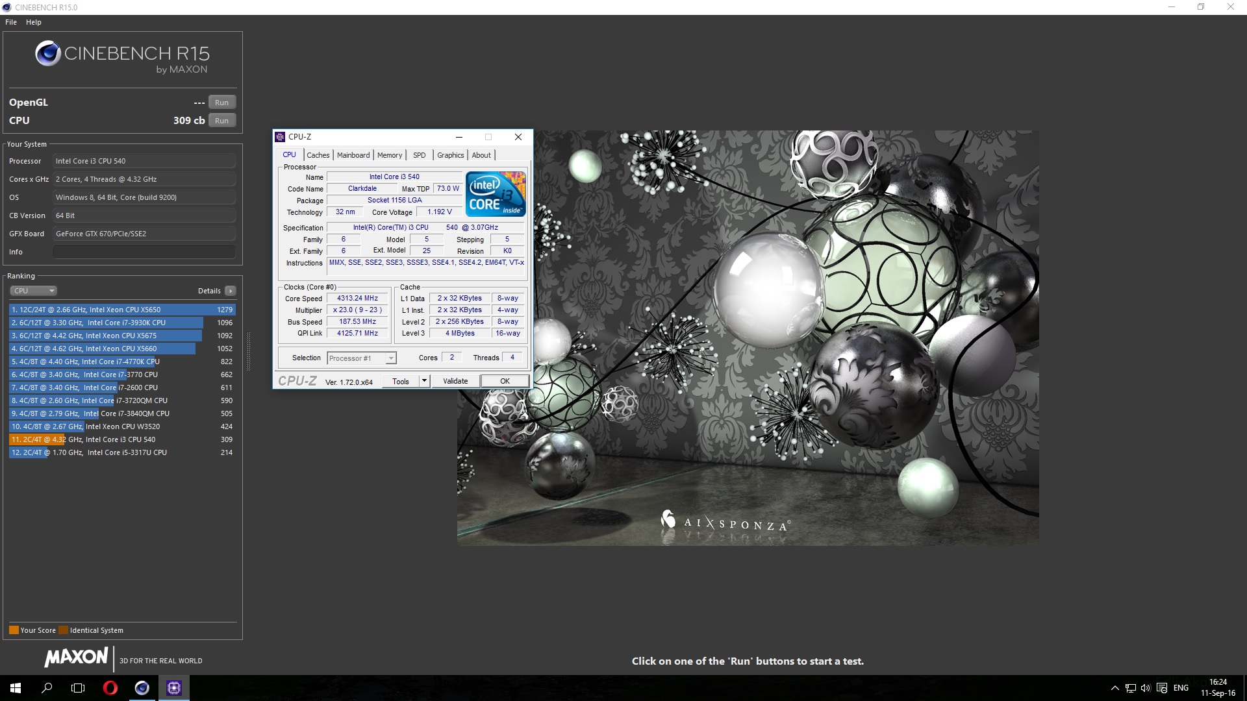Open Opera from the taskbar
The image size is (1247, 701).
tap(109, 687)
